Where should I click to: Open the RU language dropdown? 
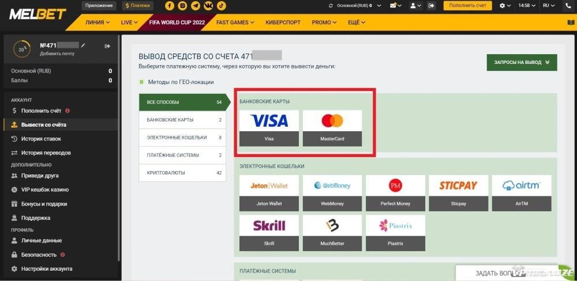[x=550, y=6]
